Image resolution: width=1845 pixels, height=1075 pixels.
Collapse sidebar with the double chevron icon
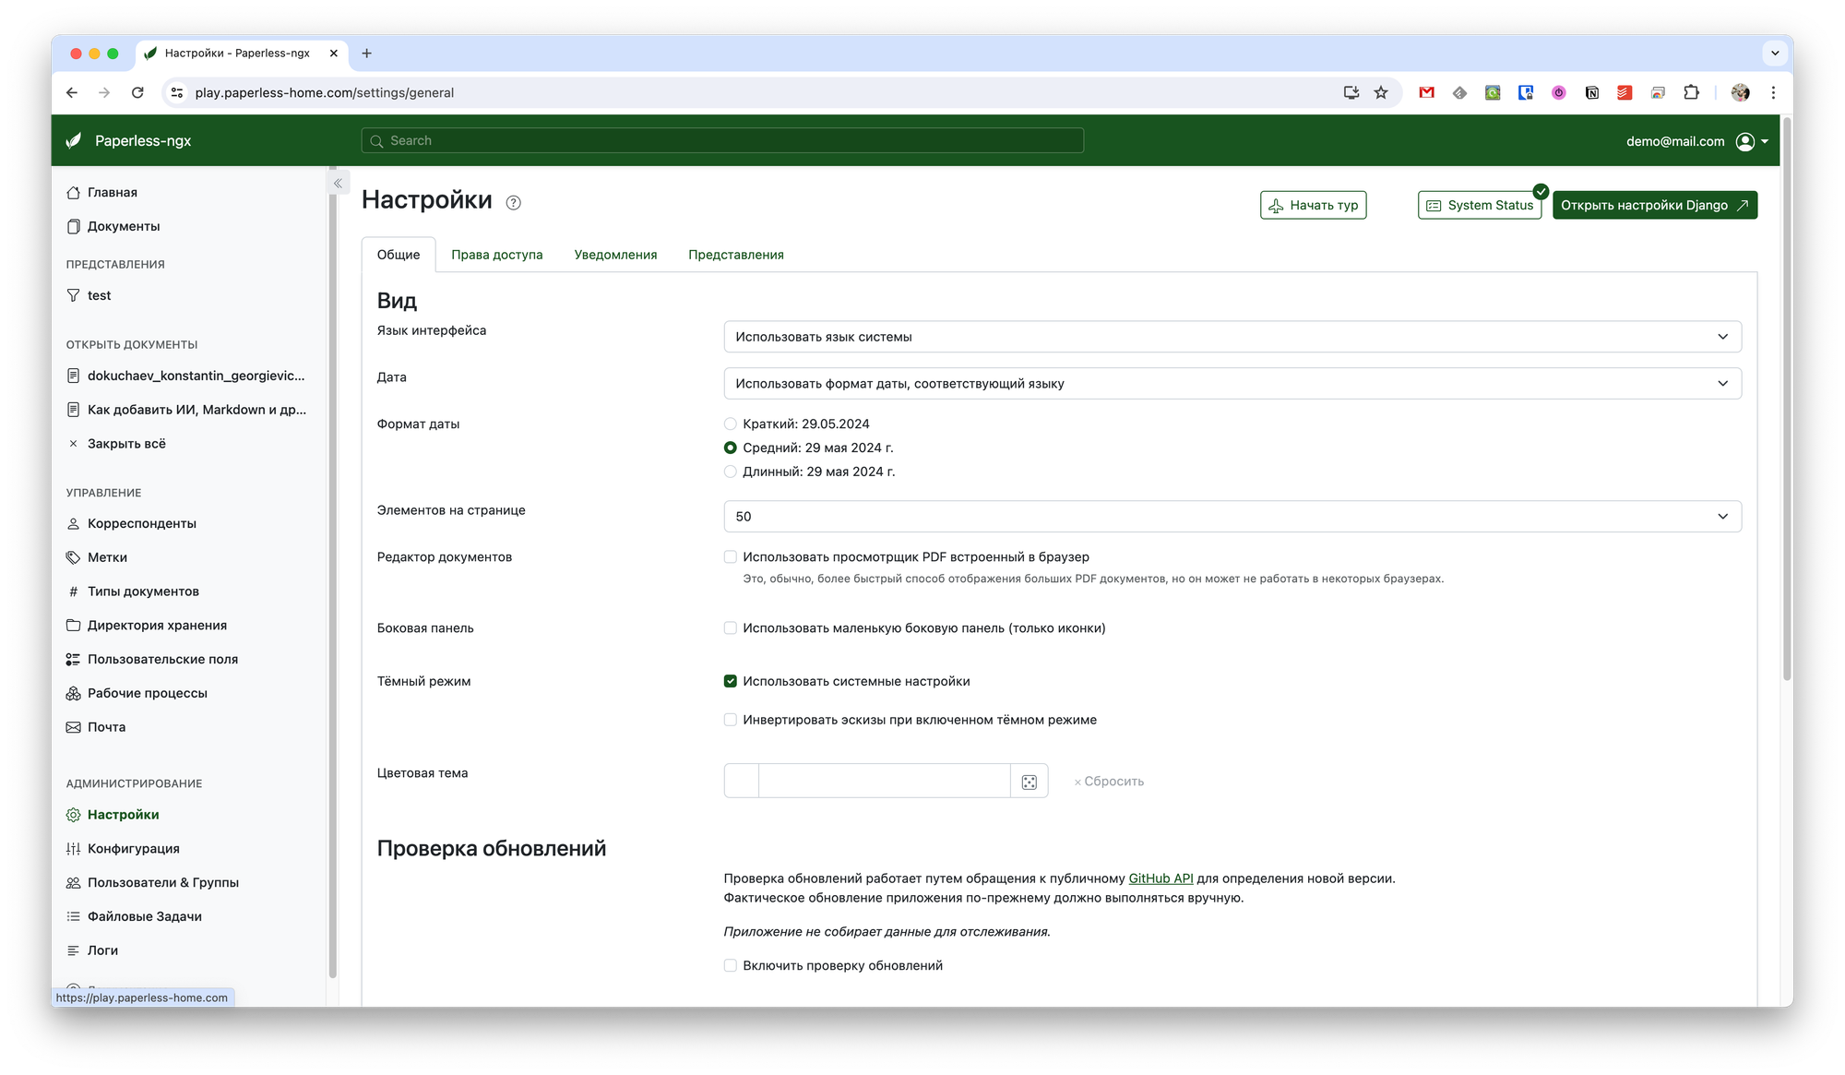coord(338,184)
